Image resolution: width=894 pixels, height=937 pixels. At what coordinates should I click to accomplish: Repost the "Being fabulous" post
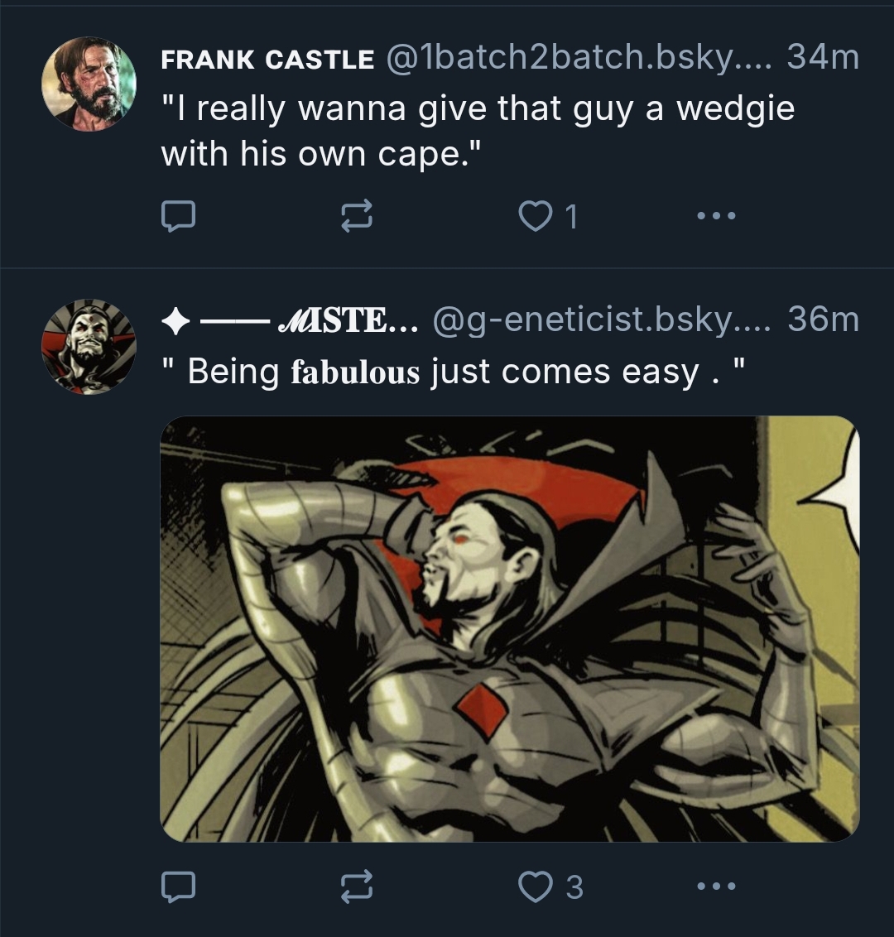[x=357, y=887]
